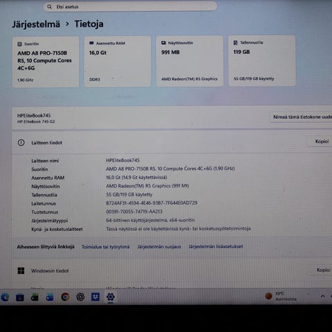Viewport: 332px width, 332px height.
Task: Click the storage drive icon
Action: tap(235, 43)
